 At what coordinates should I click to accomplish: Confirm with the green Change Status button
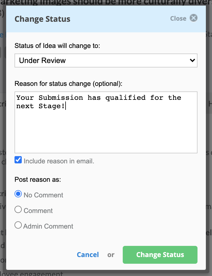pyautogui.click(x=160, y=255)
